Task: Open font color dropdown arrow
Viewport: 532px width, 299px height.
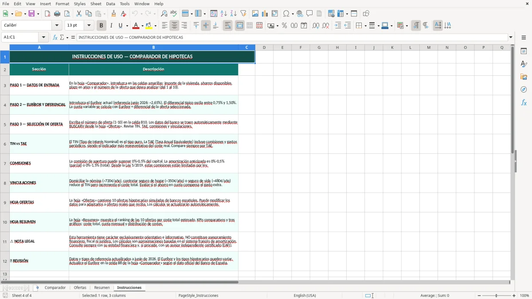Action: tap(142, 26)
